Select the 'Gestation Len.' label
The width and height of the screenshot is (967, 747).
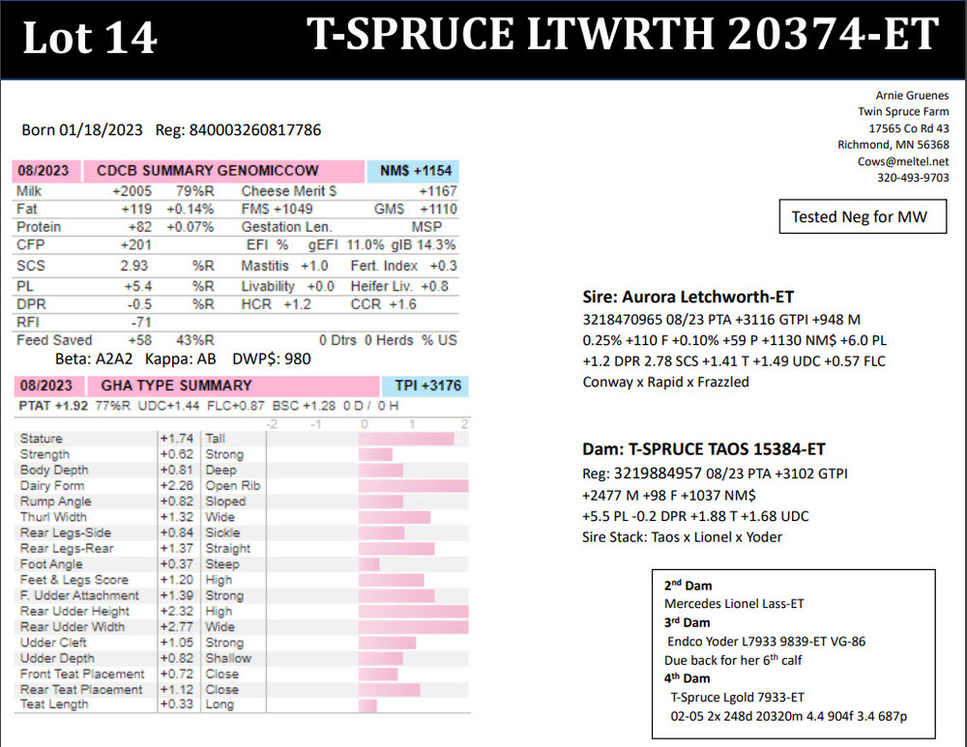tap(287, 227)
